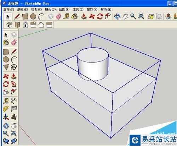Open the 视图(V) menu
The height and width of the screenshot is (146, 177).
coord(36,9)
